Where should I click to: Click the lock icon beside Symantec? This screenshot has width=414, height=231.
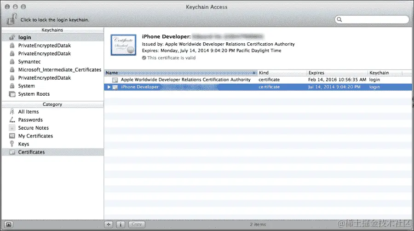point(12,62)
